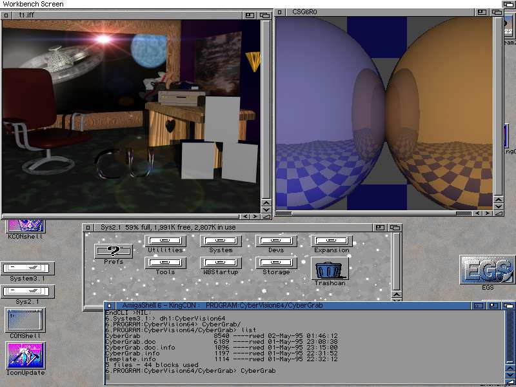Click the CSG6R0 window size gadget
Image resolution: width=516 pixels, height=387 pixels.
499,213
